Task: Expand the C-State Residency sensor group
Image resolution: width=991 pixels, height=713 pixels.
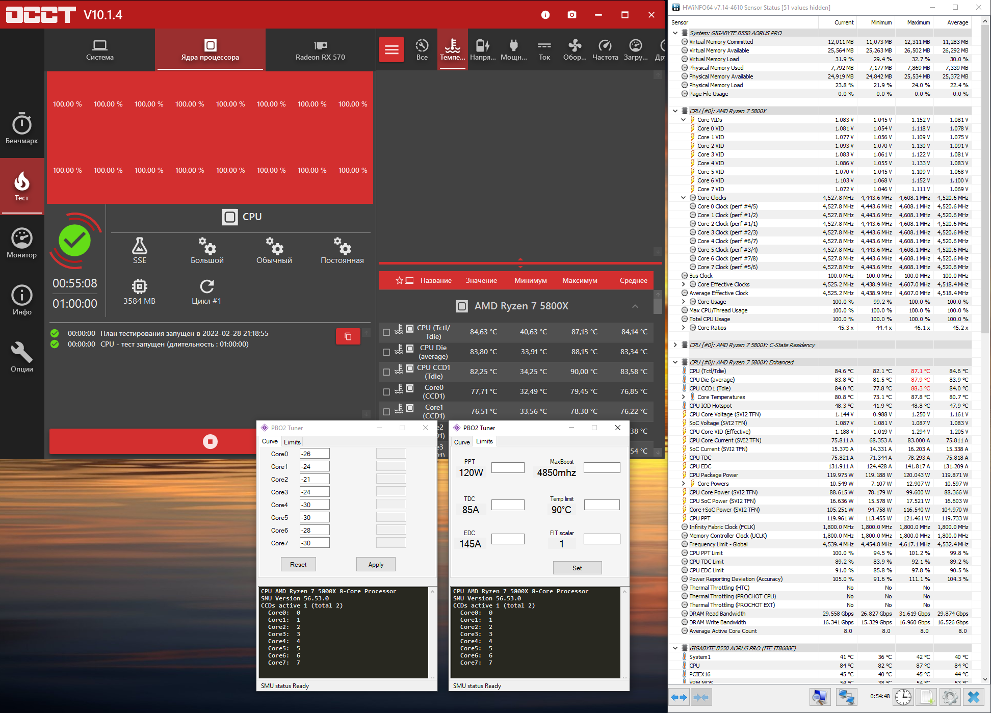Action: [675, 345]
